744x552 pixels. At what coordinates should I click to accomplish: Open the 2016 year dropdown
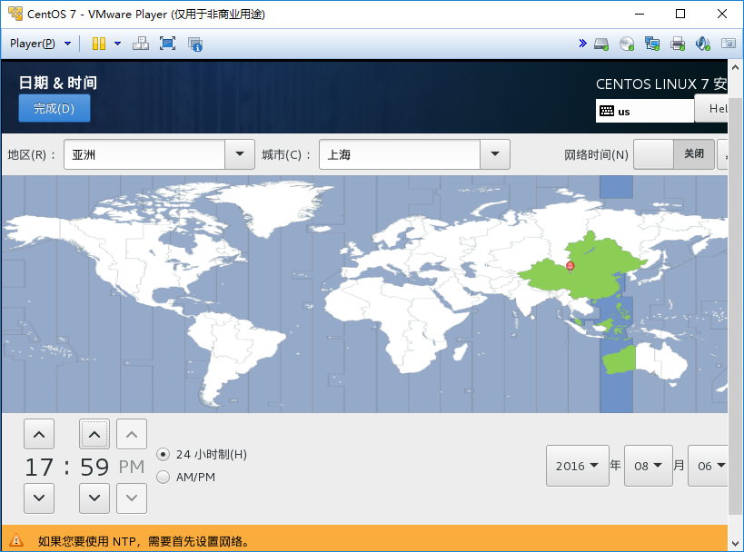[577, 465]
